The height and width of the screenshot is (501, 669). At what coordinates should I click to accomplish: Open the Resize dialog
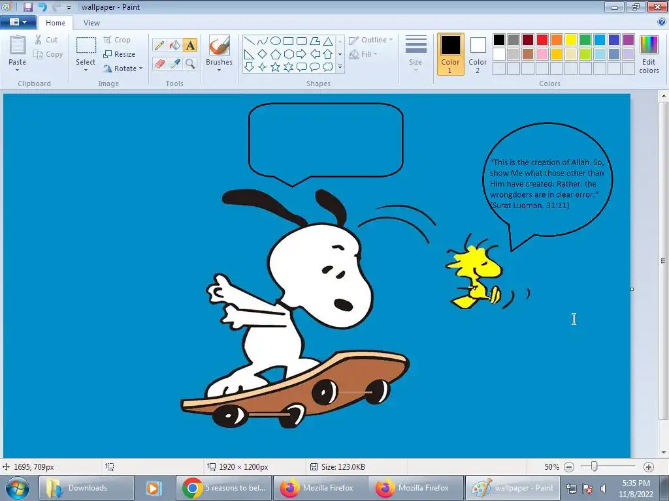click(x=120, y=54)
